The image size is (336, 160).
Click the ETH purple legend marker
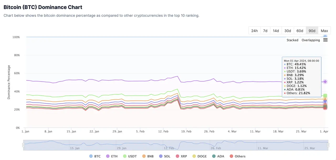(107, 156)
